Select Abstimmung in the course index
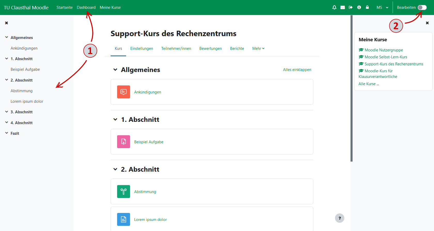The width and height of the screenshot is (434, 231). tap(21, 91)
